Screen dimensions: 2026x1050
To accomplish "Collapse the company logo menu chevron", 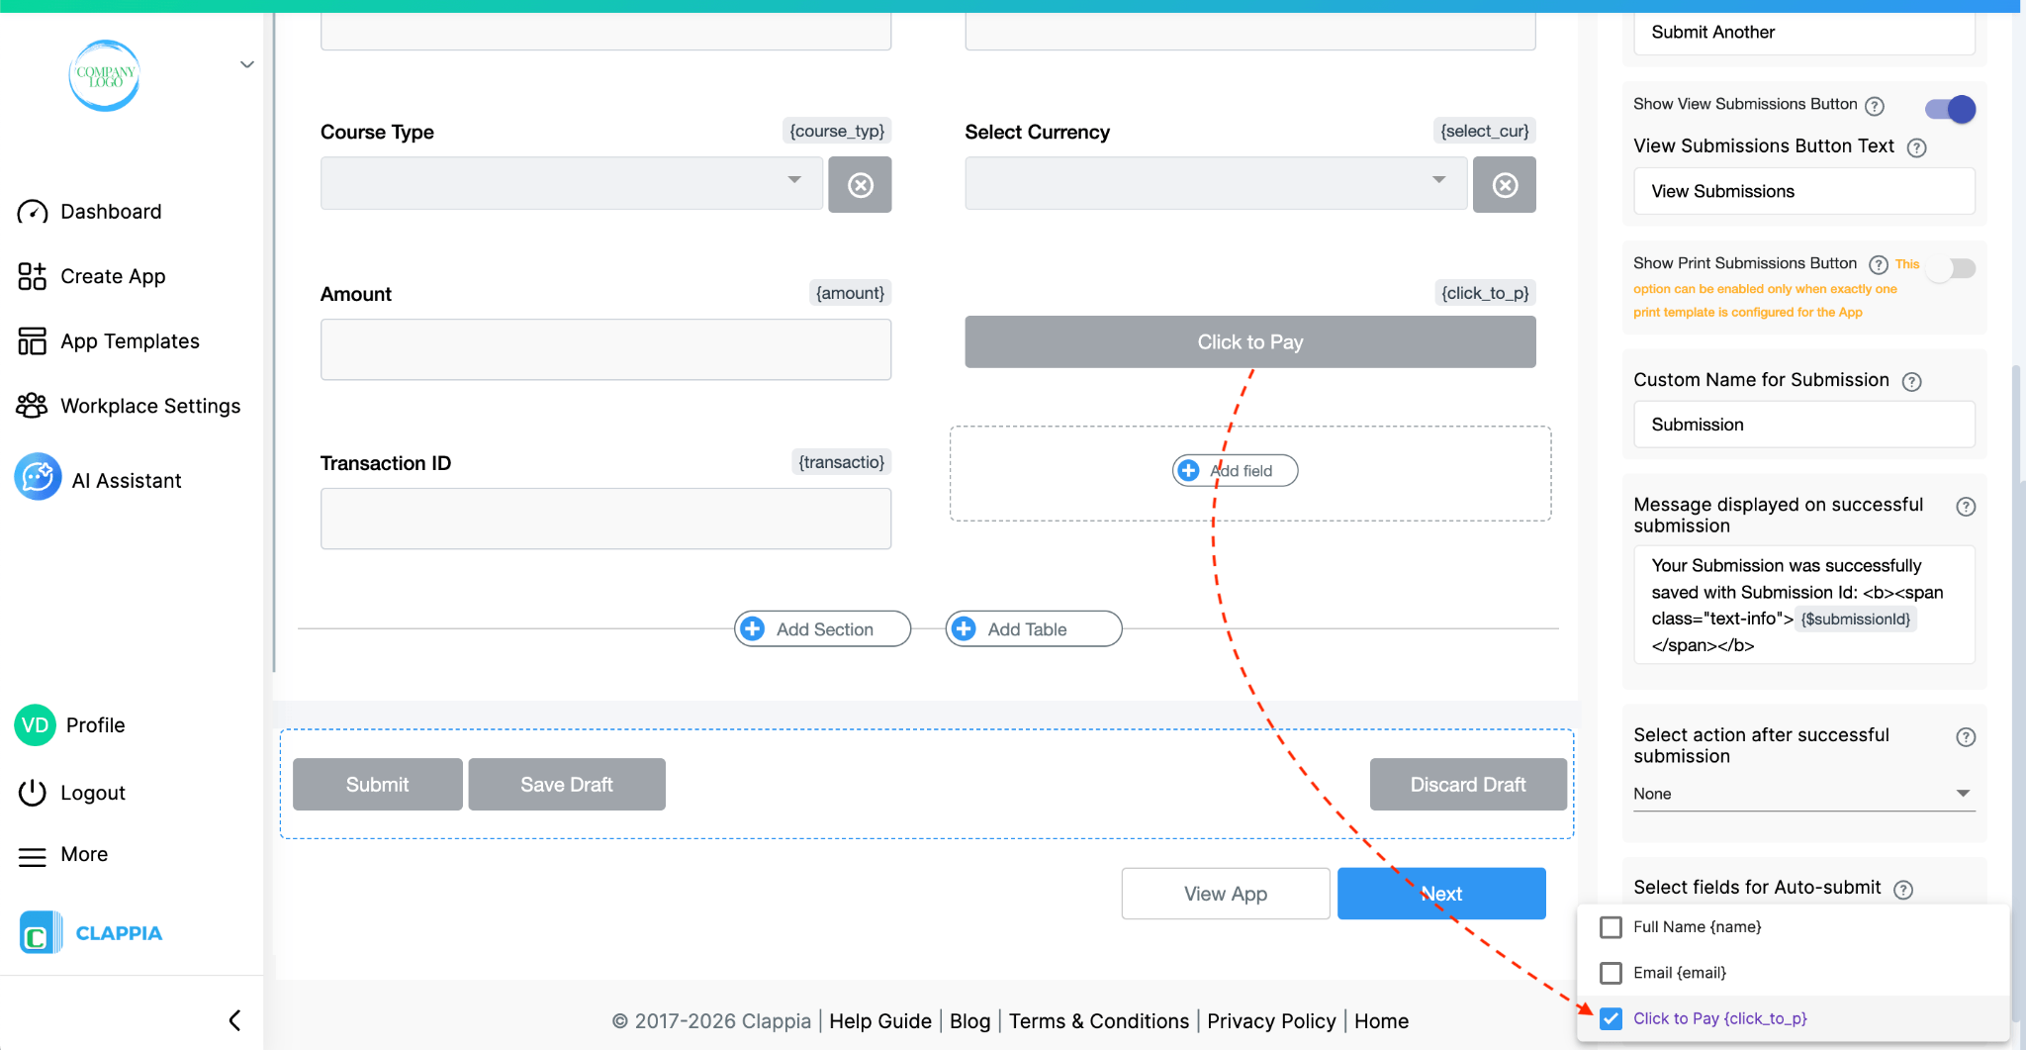I will 246,63.
